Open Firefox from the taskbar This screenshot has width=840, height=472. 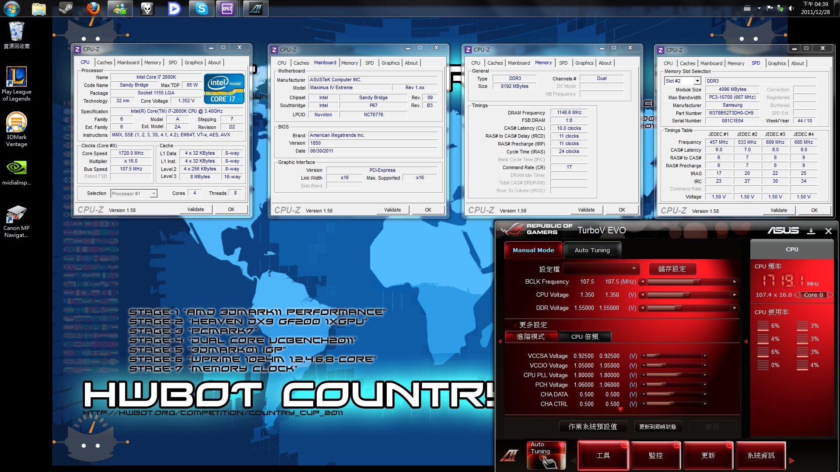93,9
